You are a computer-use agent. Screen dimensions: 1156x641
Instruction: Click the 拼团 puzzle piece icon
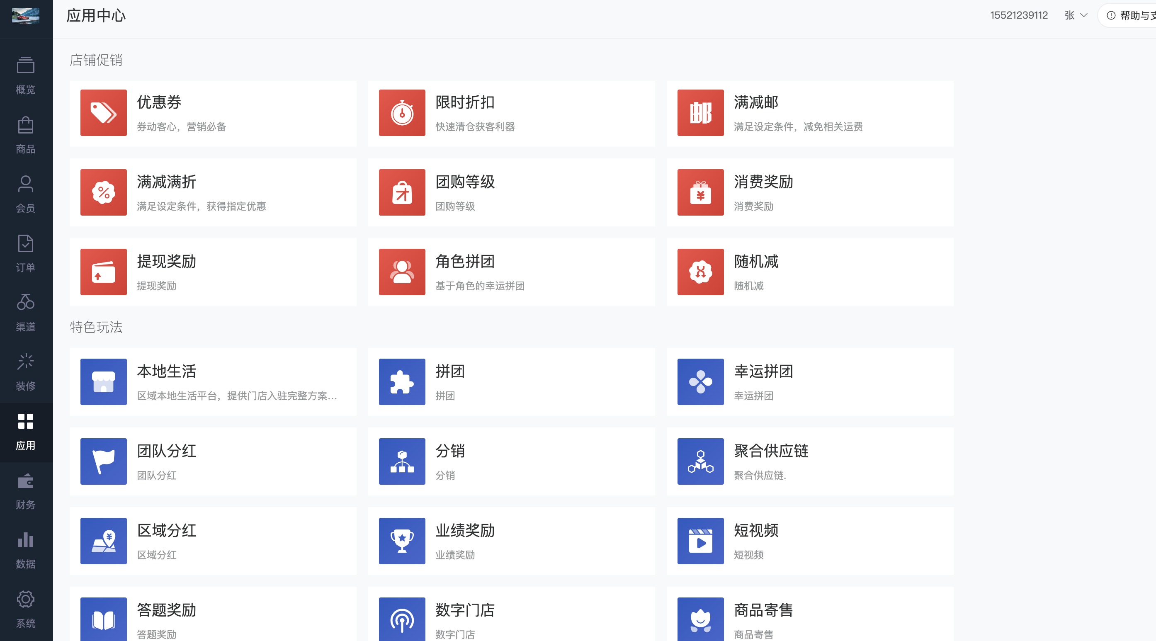(x=402, y=381)
